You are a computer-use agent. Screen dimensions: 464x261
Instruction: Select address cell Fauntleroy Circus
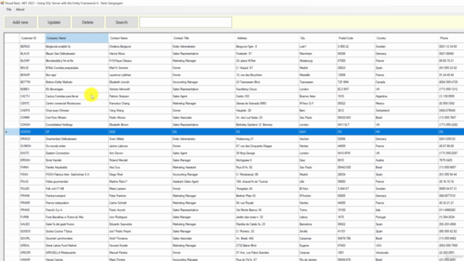(268, 89)
